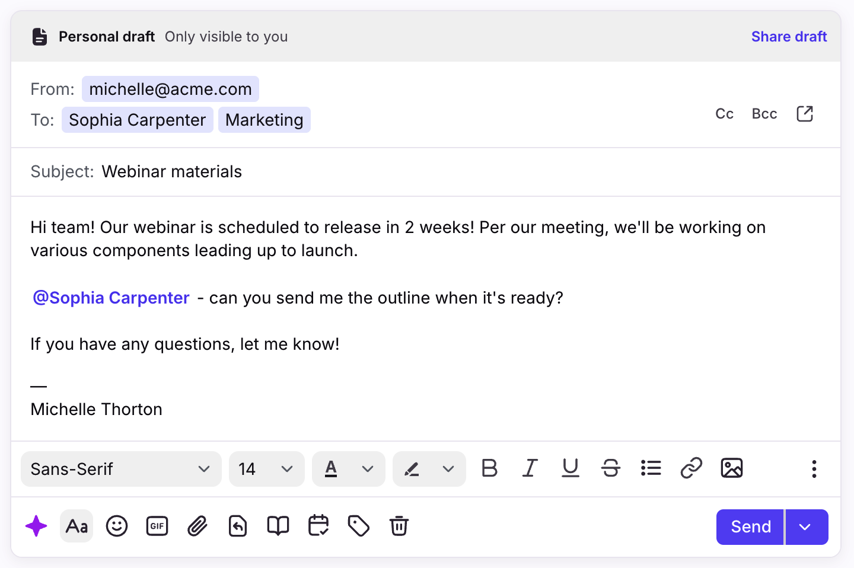Click the calendar scheduling icon
The width and height of the screenshot is (854, 568).
point(318,526)
